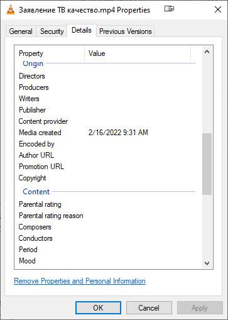The height and width of the screenshot is (320, 228).
Task: Click the vertical scrollbar thumb
Action: coord(207,164)
